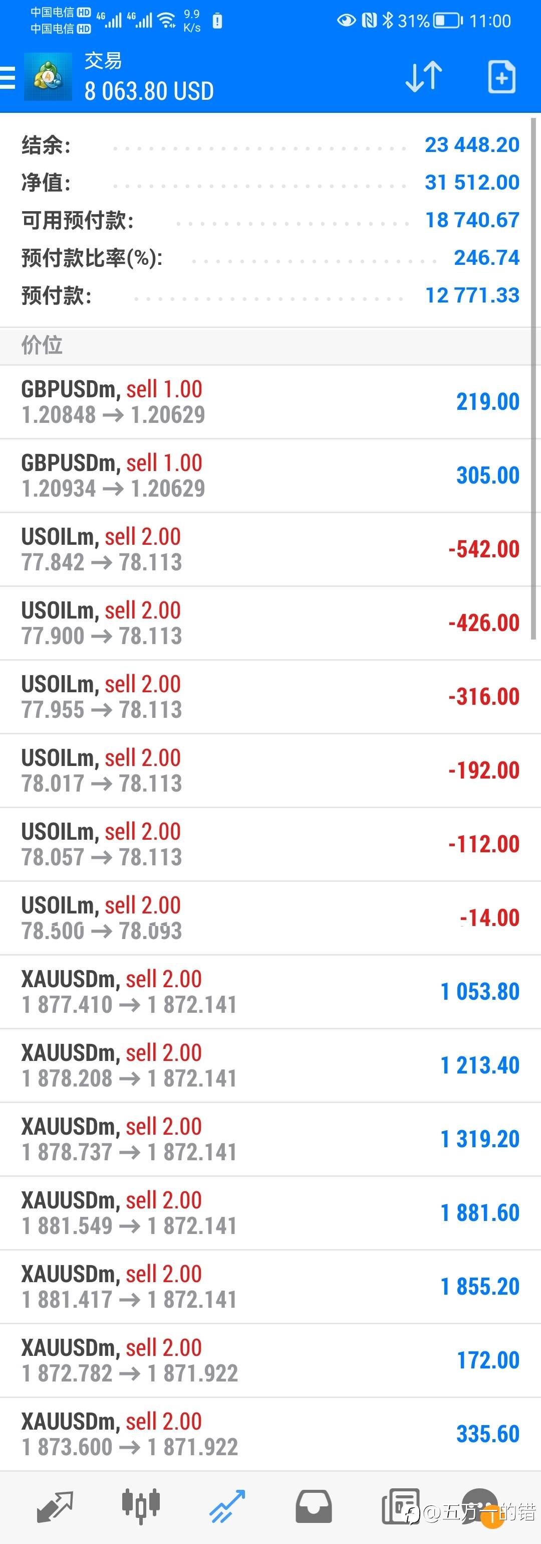Create a new order with plus-document icon
This screenshot has width=541, height=1544.
tap(501, 77)
